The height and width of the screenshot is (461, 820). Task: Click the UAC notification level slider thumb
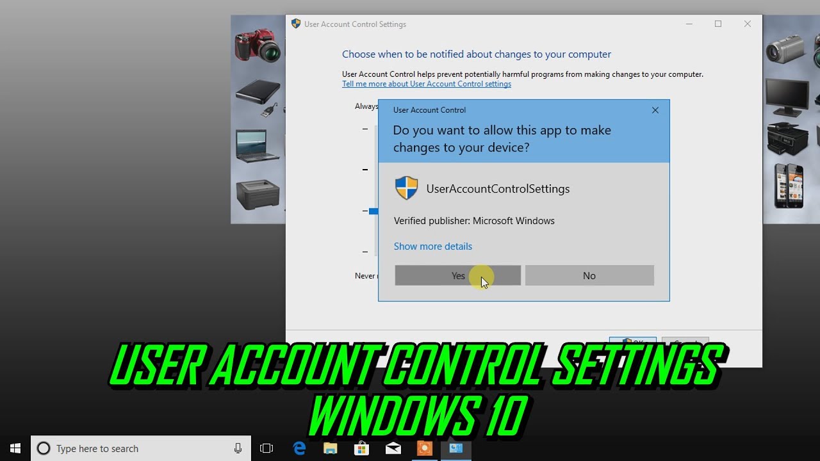[x=373, y=211]
